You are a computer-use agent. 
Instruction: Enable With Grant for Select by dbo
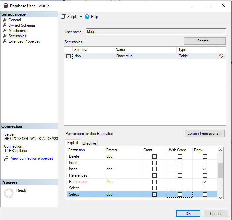tap(180, 194)
